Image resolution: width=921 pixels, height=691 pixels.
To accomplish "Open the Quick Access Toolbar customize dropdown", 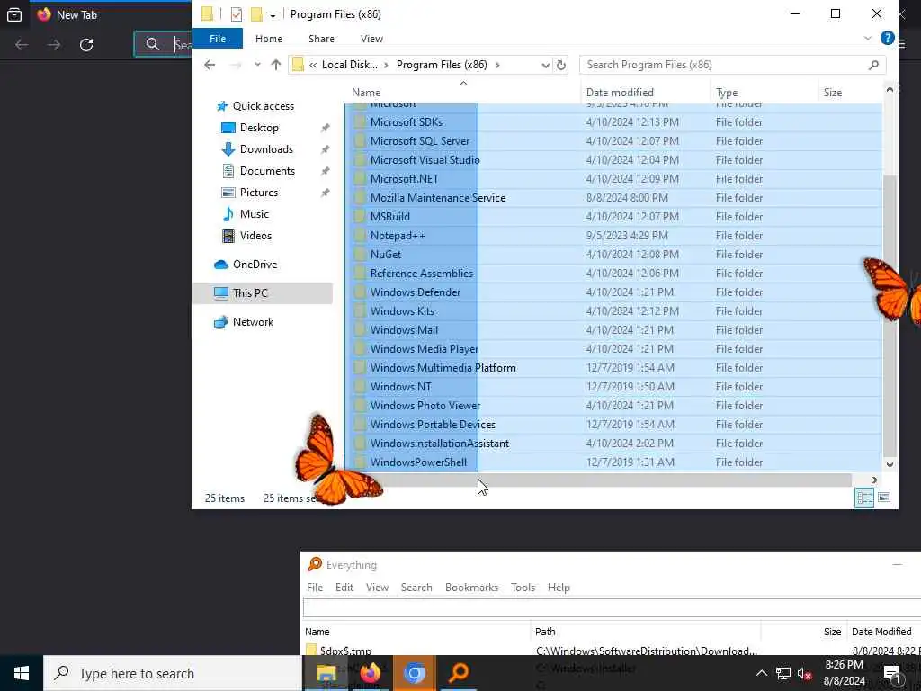I will pyautogui.click(x=273, y=14).
